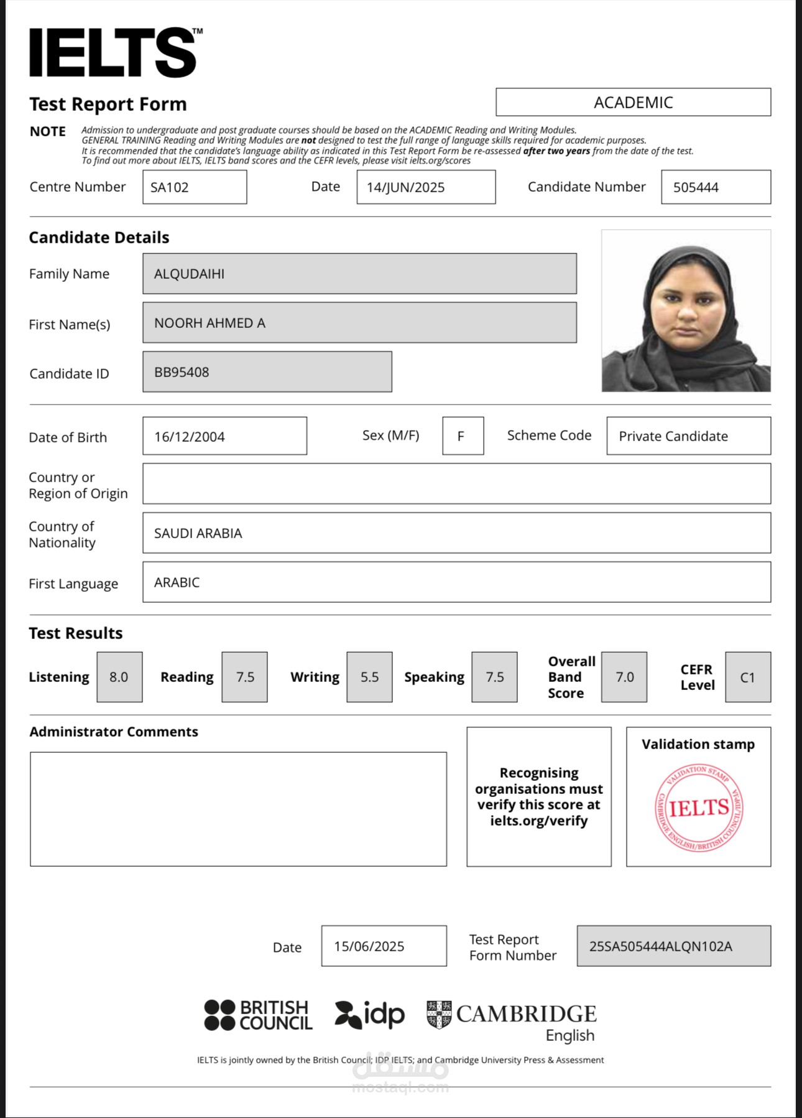
Task: Click the ielts.org/verify notice box
Action: coord(539,796)
